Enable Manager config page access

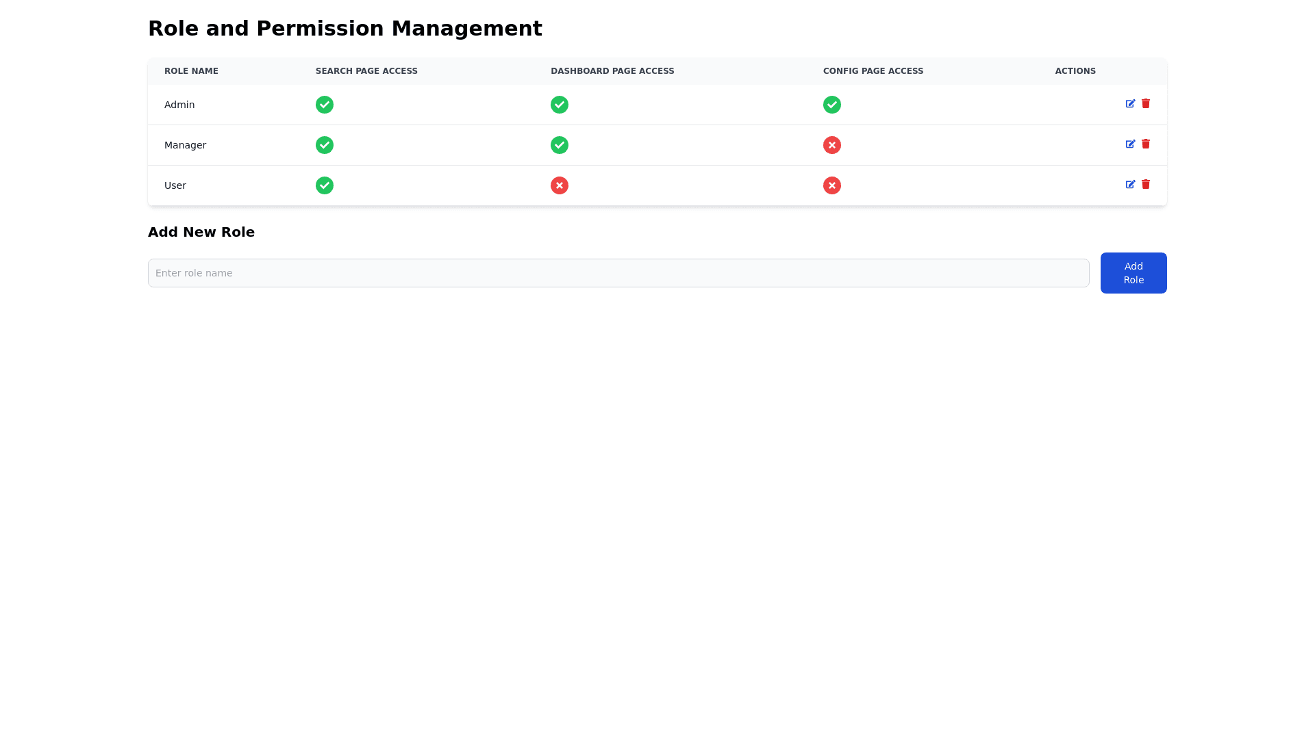tap(832, 145)
